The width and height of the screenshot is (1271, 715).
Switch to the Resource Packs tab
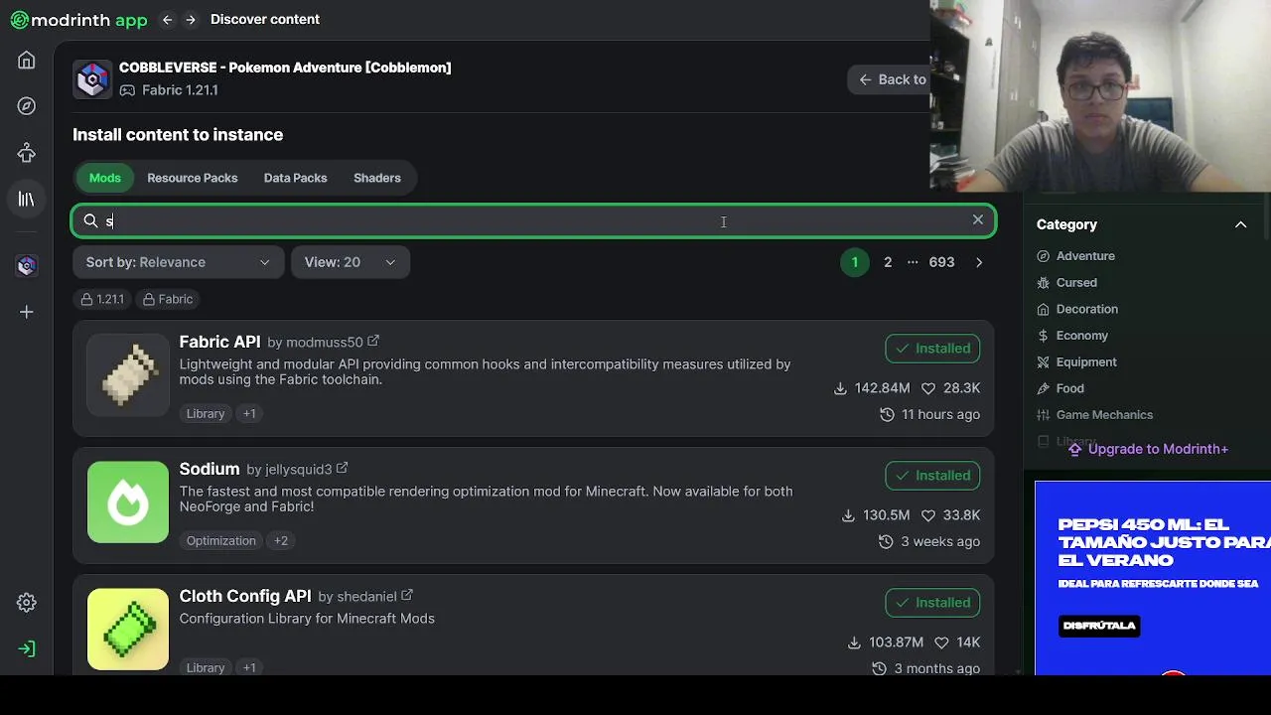pyautogui.click(x=193, y=178)
